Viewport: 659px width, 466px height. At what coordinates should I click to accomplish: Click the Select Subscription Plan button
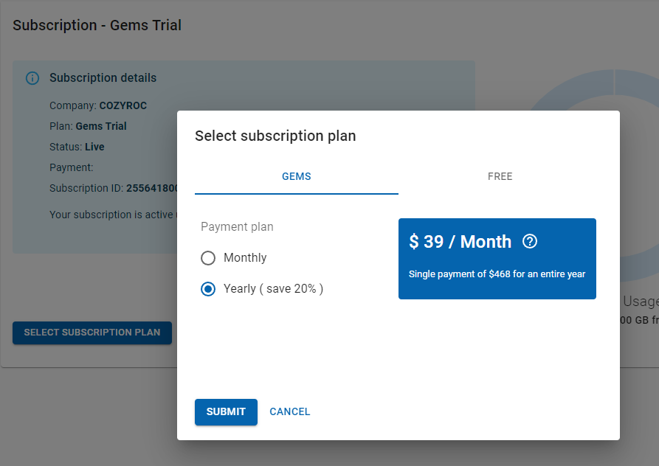coord(92,333)
